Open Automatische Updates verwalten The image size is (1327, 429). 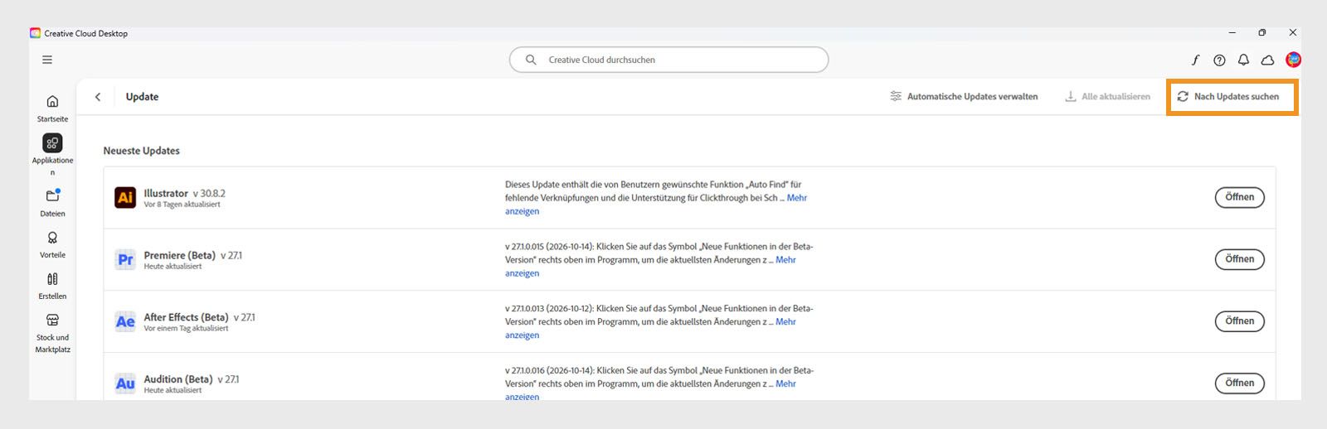(x=964, y=97)
